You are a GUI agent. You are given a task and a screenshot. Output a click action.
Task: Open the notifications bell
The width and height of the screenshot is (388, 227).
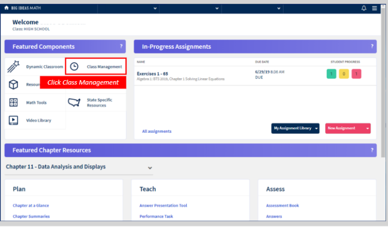pos(364,8)
